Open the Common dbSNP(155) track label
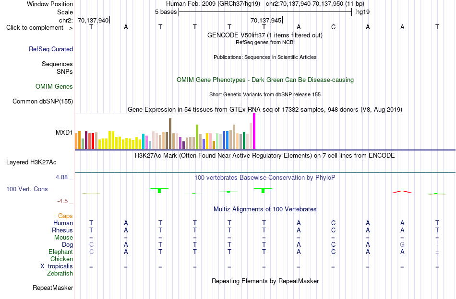 42,101
